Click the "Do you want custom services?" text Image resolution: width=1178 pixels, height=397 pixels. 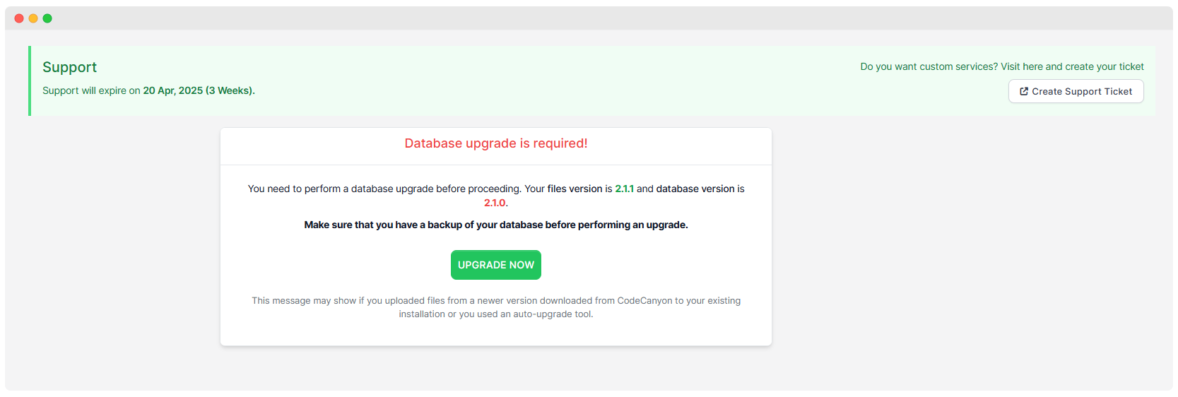click(x=929, y=66)
